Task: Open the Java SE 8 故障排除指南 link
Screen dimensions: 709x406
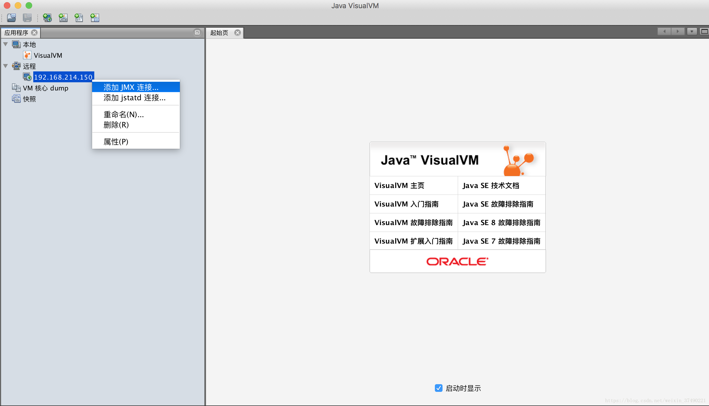Action: click(501, 222)
